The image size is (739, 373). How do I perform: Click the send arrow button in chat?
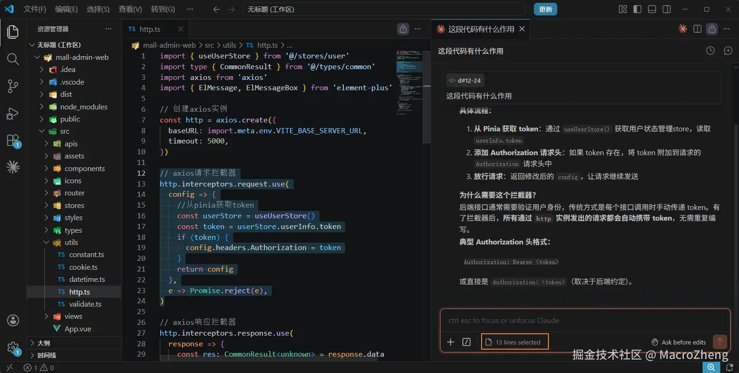[x=720, y=342]
